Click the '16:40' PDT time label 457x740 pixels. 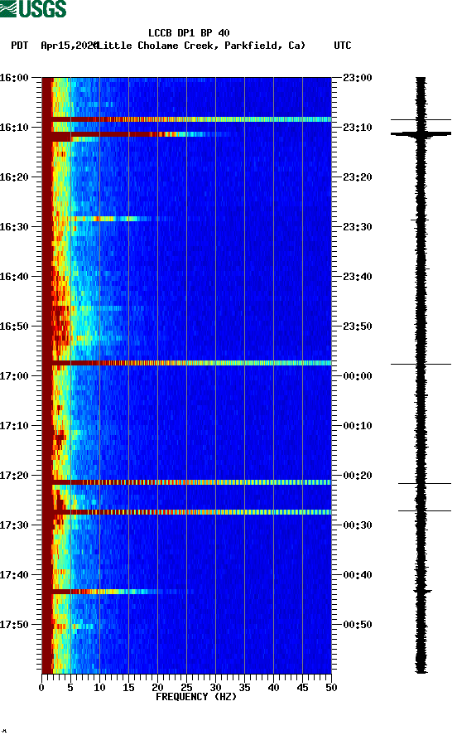tap(14, 277)
